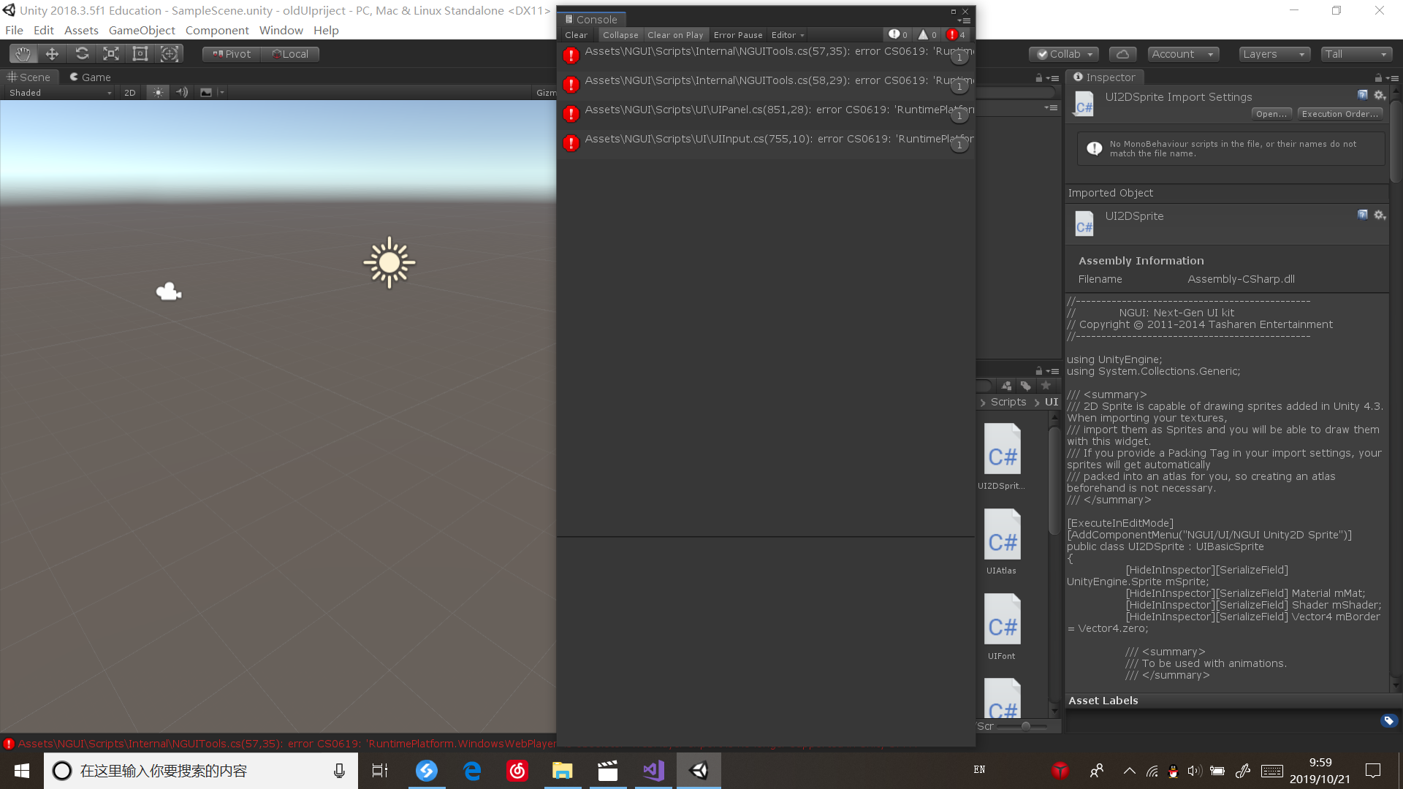Screen dimensions: 1403x789
Task: Open scene effects dropdown arrow
Action: pyautogui.click(x=221, y=93)
